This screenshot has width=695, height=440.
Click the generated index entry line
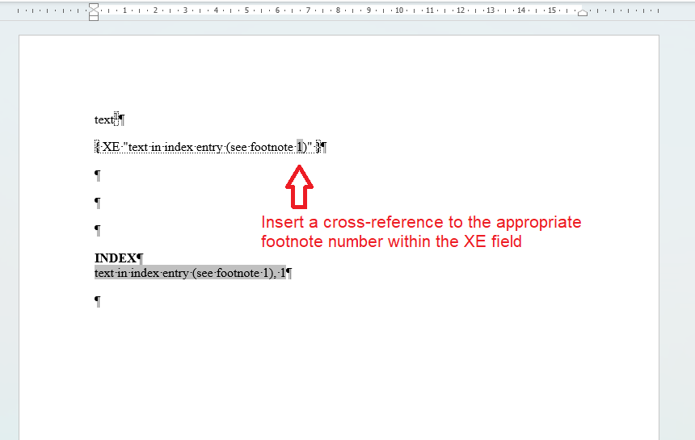click(190, 273)
